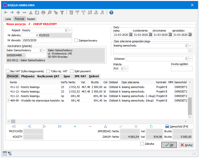Enable Tylko rej. VAT checkbox
The image size is (199, 158).
click(x=48, y=71)
